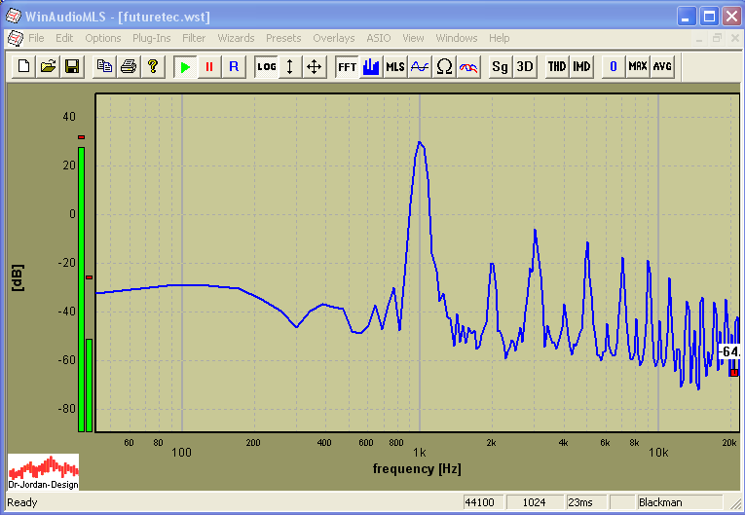Show the 3D waterfall view
Screen dimensions: 745x515
pos(524,66)
